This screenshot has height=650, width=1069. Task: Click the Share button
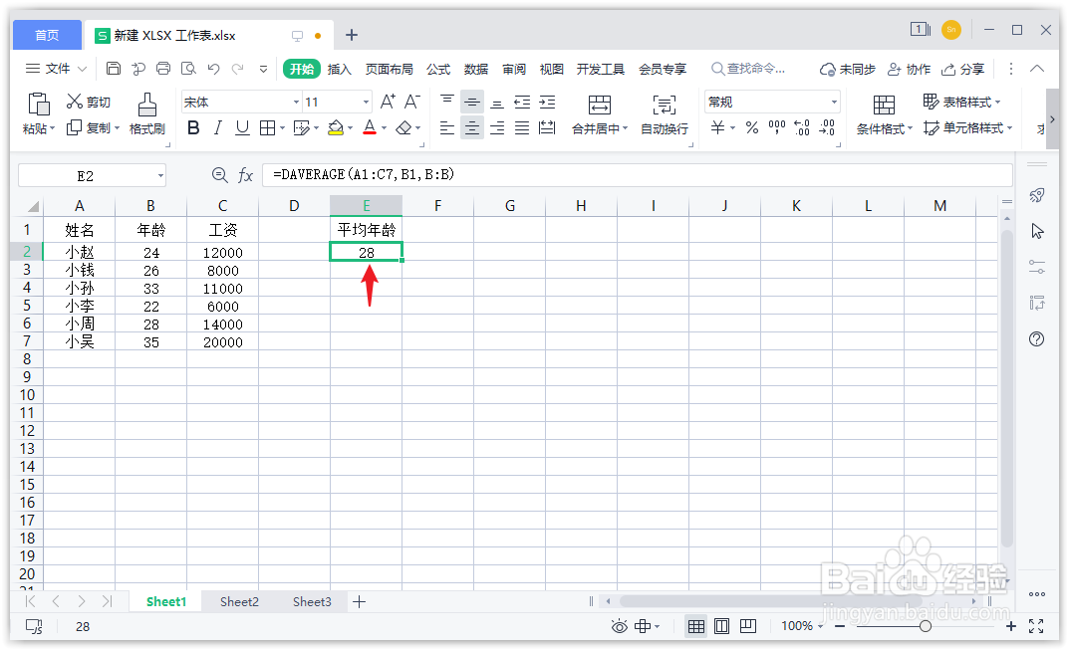tap(962, 69)
